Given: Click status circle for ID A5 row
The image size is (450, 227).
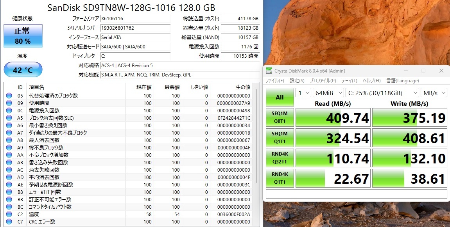Looking at the screenshot, I should point(9,118).
